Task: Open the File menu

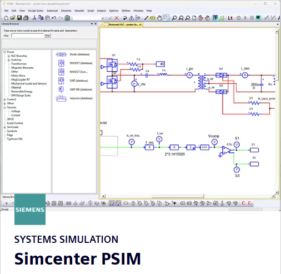Action: click(x=6, y=11)
